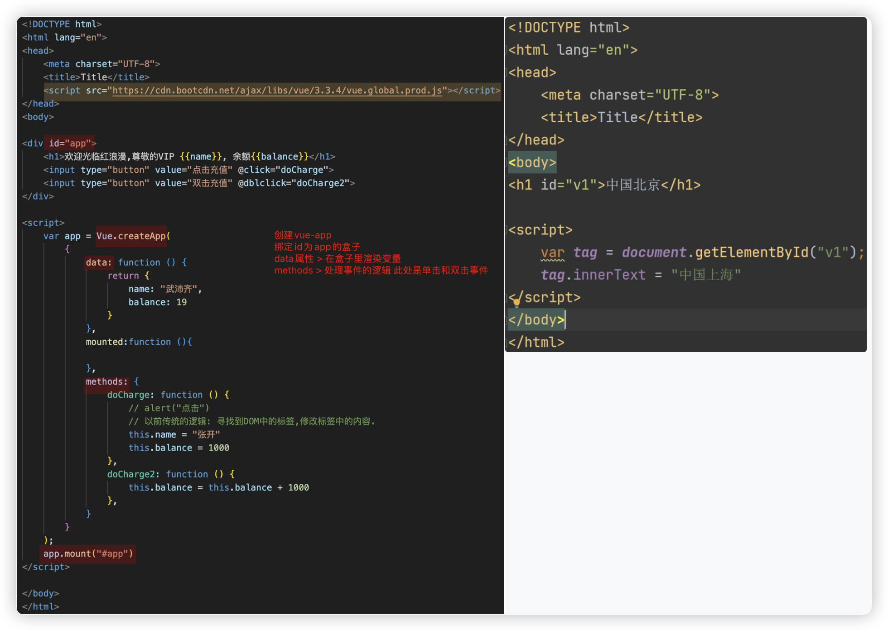Fold the head tag in right editor

click(x=507, y=72)
